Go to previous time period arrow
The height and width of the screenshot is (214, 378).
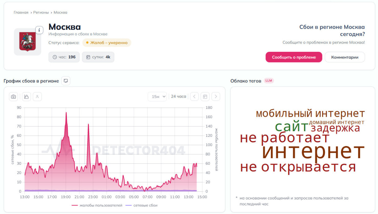tap(194, 97)
